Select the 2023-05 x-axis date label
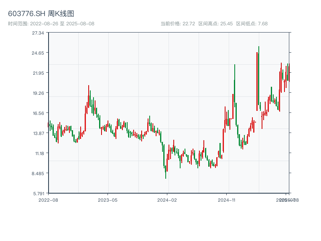The width and height of the screenshot is (321, 241). coord(108,200)
